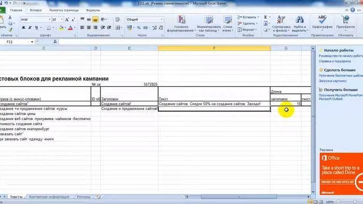Click the AutoSum sigma icon
The height and width of the screenshot is (204, 363).
coord(265,17)
